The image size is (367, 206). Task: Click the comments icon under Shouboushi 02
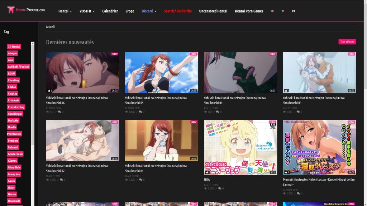pos(61,180)
